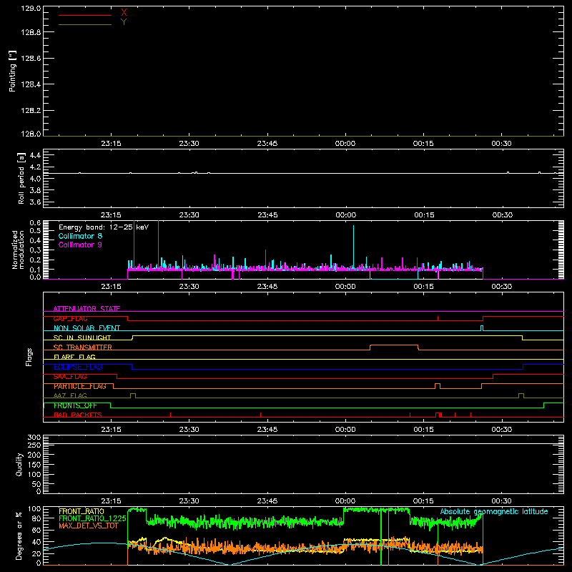
Task: Click the ATTENUATOR_STATE flag label
Action: pyautogui.click(x=87, y=309)
